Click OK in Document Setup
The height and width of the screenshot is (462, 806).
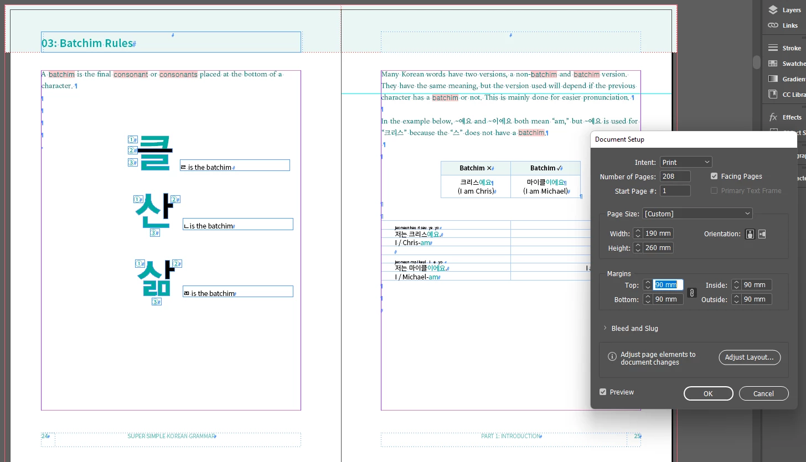[708, 393]
